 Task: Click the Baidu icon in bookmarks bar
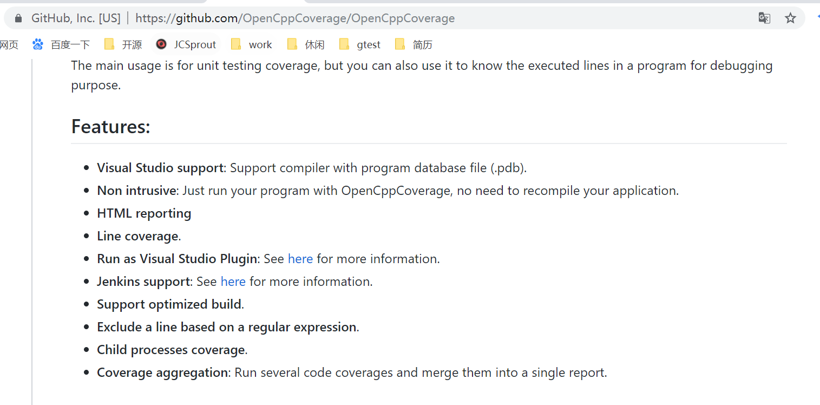37,44
